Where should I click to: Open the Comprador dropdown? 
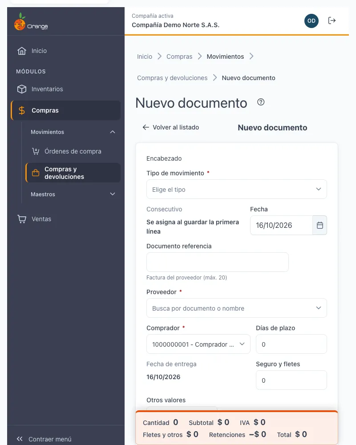click(198, 344)
